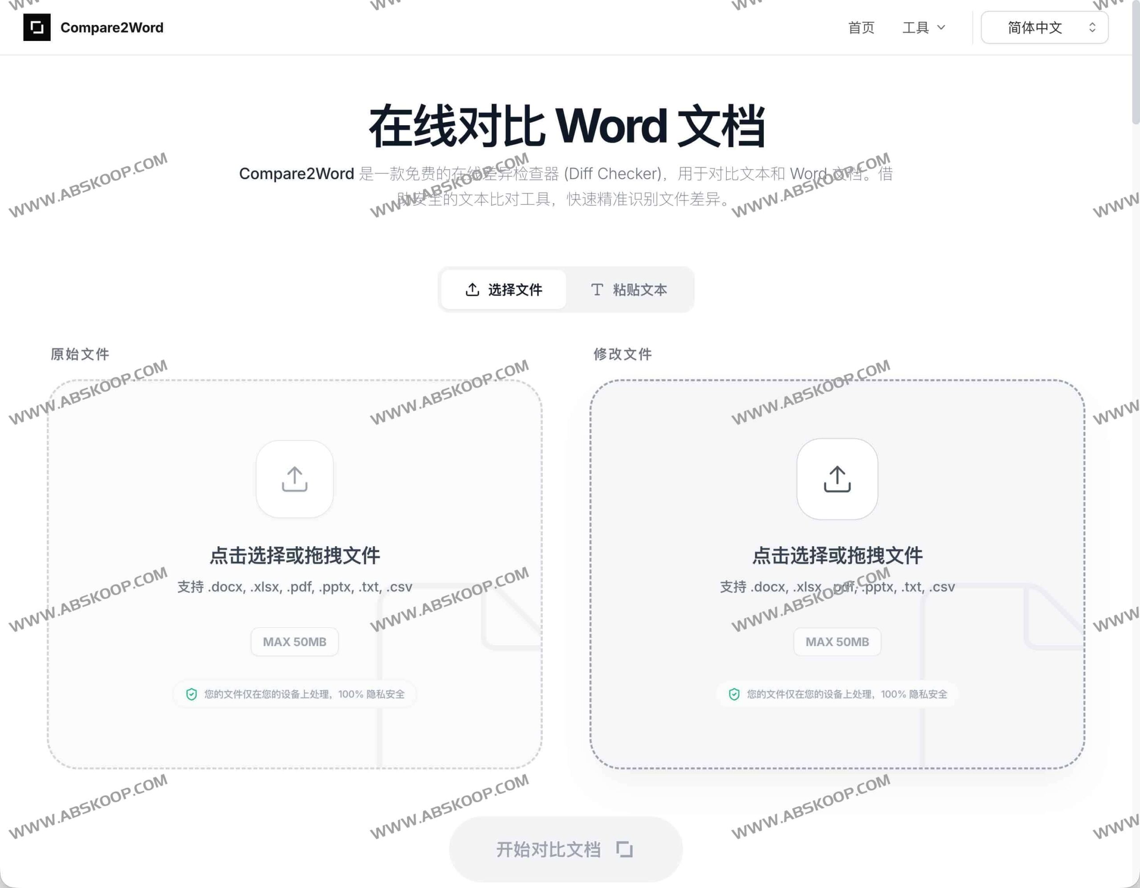Screen dimensions: 1140x888
Task: Click the copy icon inside 开始对比文档 button
Action: (x=625, y=849)
